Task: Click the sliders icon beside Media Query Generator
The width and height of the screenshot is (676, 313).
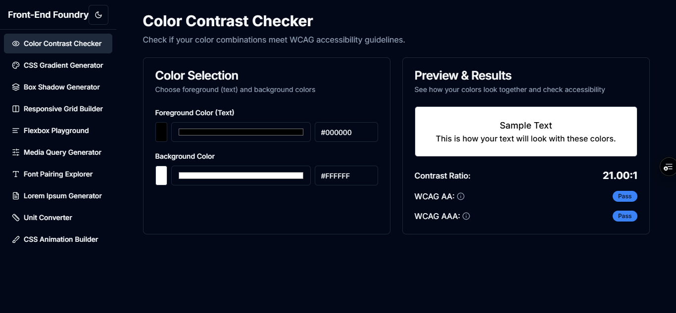Action: pyautogui.click(x=15, y=152)
